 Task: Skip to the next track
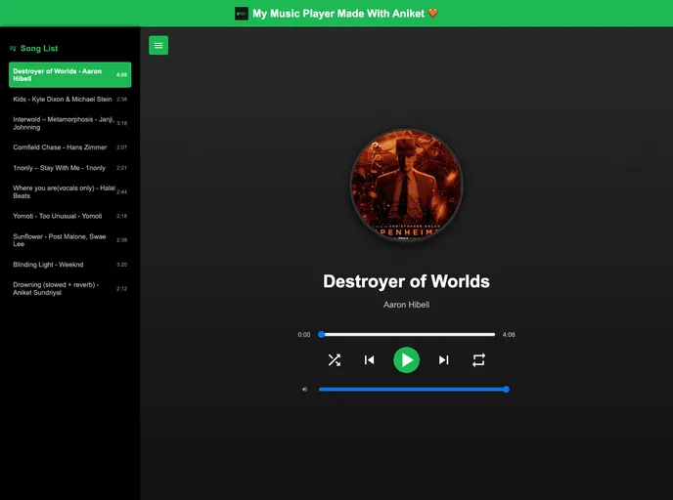tap(444, 360)
